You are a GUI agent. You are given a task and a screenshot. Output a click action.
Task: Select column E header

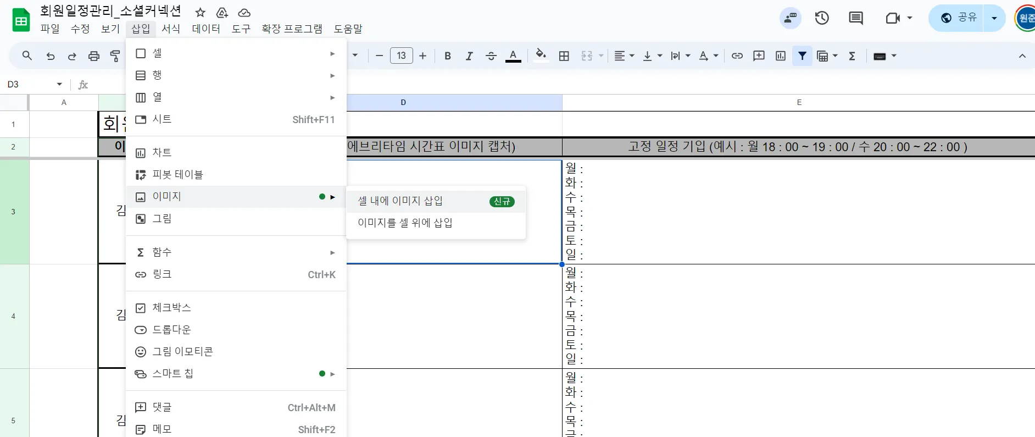pyautogui.click(x=799, y=102)
